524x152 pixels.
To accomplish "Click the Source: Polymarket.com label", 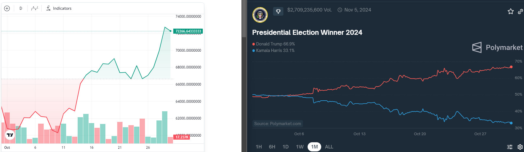I will [x=277, y=124].
